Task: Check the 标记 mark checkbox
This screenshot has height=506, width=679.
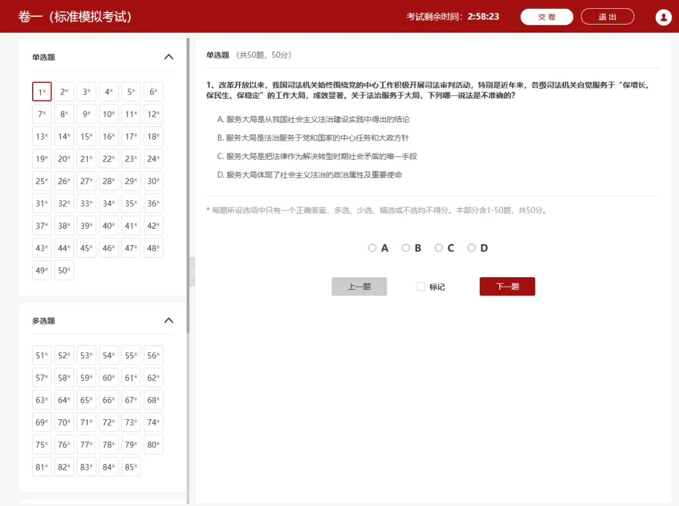Action: [421, 287]
